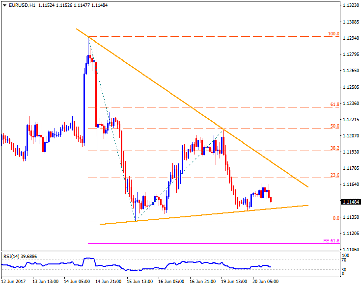
Task: Click the 19 Jun 13:00 time label
Action: 234,282
